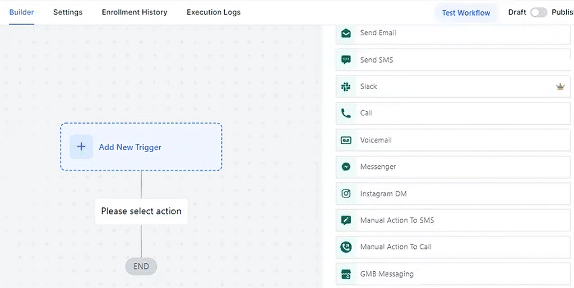Click the Send SMS chat bubble icon
Viewport: 574px width, 288px height.
(x=346, y=60)
